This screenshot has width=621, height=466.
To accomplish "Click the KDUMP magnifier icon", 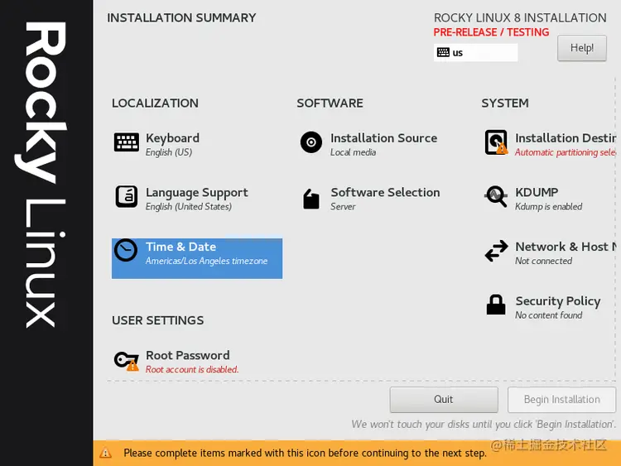I will point(496,196).
